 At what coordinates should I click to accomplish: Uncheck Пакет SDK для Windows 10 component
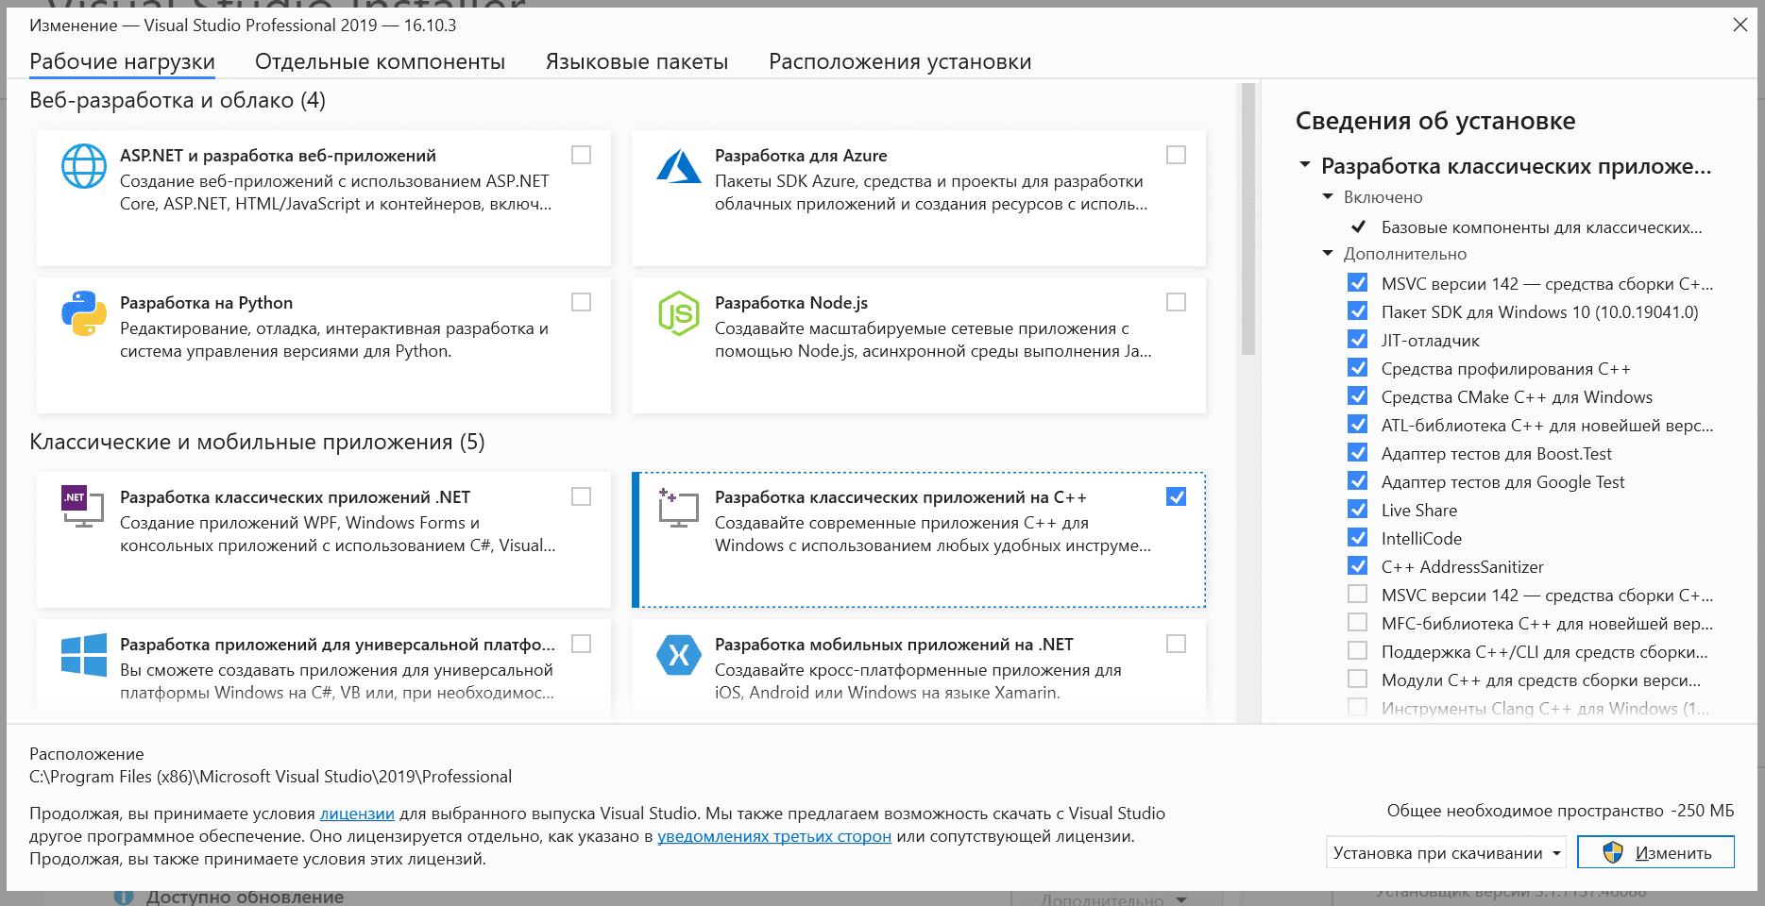click(x=1358, y=310)
